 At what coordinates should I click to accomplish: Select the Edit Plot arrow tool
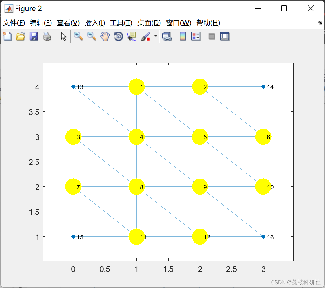pyautogui.click(x=63, y=36)
